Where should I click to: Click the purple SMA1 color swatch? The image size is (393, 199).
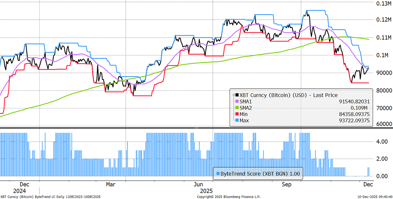[237, 101]
